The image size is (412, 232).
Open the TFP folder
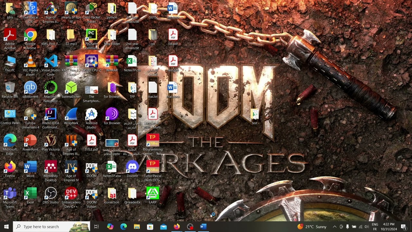(x=132, y=90)
